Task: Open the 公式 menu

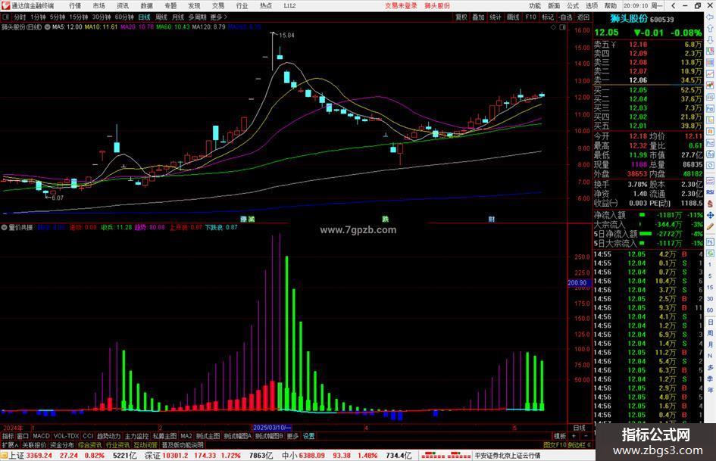Action: (x=573, y=5)
